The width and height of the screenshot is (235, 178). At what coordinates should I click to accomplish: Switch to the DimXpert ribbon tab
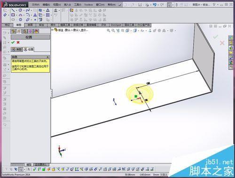coord(116,25)
